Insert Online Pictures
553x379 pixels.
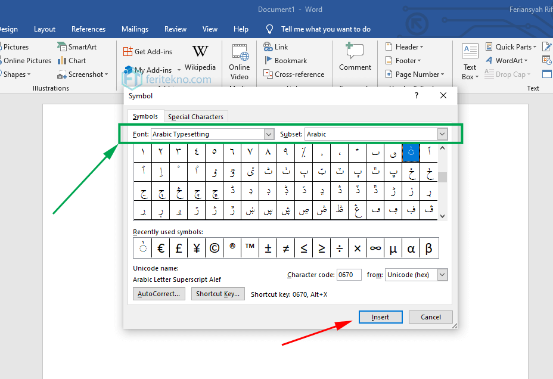point(26,61)
